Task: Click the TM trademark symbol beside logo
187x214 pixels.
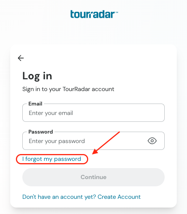Action: click(117, 13)
